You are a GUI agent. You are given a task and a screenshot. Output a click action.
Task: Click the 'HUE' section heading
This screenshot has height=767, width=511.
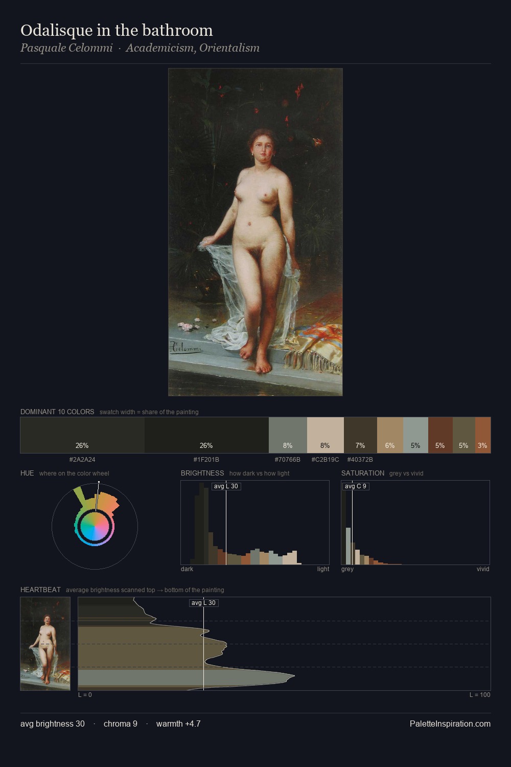click(27, 473)
